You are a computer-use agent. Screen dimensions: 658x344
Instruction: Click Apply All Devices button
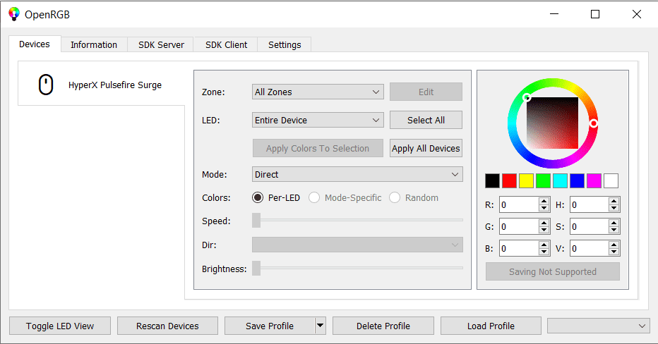point(426,148)
